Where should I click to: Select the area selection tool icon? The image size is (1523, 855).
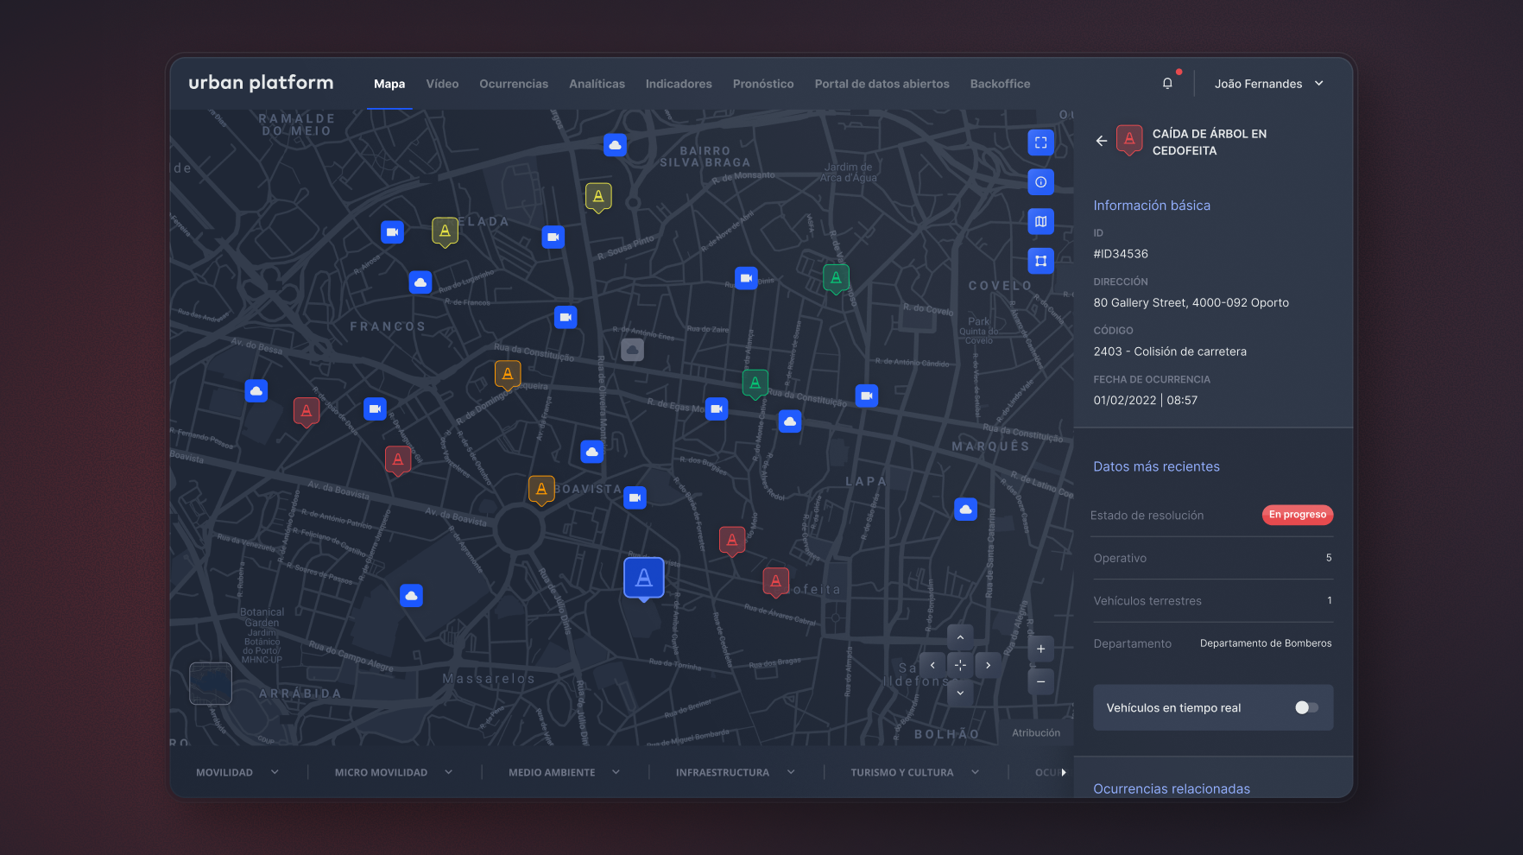point(1040,261)
